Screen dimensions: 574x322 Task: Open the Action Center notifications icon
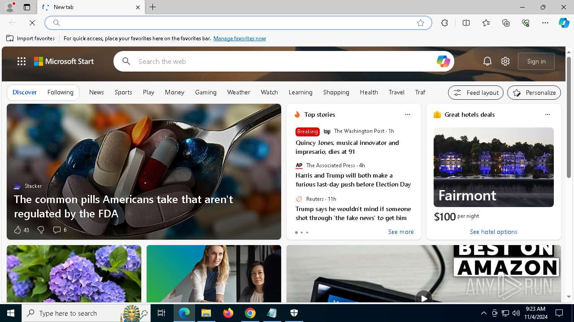coord(559,313)
